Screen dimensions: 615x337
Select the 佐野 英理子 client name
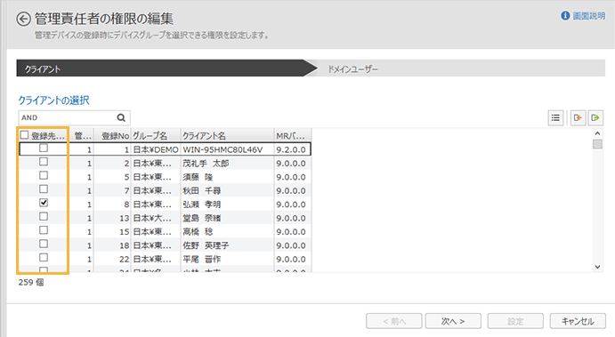pyautogui.click(x=206, y=245)
